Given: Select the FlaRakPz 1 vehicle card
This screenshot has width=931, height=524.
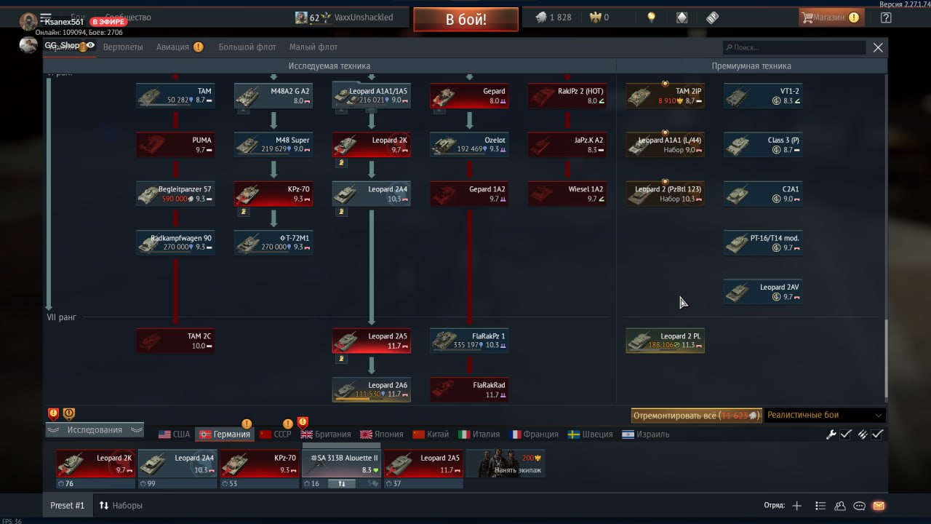Looking at the screenshot, I should click(x=469, y=341).
